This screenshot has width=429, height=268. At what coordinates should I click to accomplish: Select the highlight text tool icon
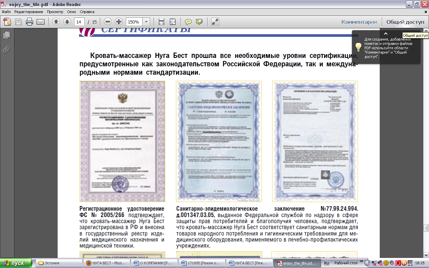(199, 22)
